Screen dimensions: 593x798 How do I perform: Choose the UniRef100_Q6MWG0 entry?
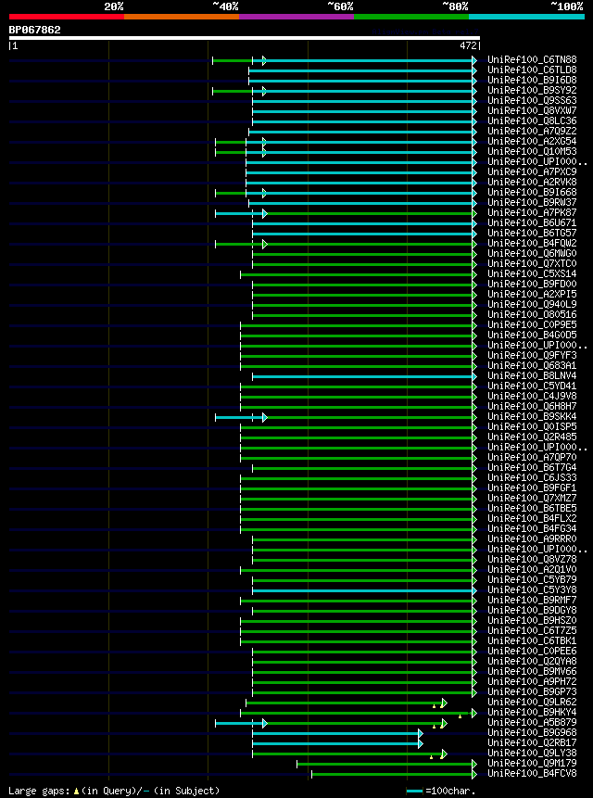pos(532,253)
